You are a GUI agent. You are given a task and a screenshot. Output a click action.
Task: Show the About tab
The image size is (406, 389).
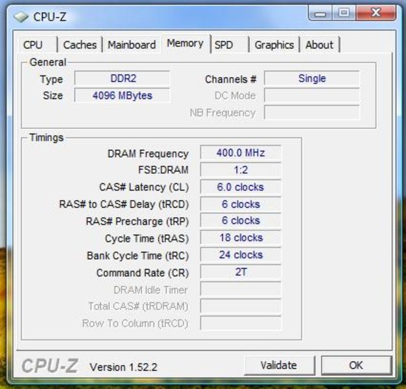319,45
